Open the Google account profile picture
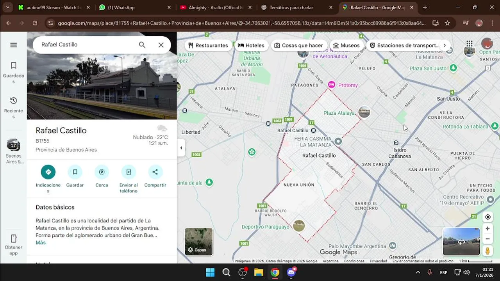This screenshot has height=281, width=500. (487, 44)
